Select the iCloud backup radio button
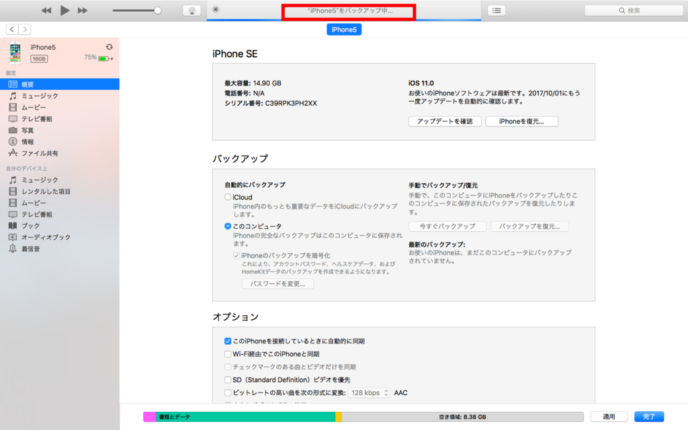 point(228,198)
